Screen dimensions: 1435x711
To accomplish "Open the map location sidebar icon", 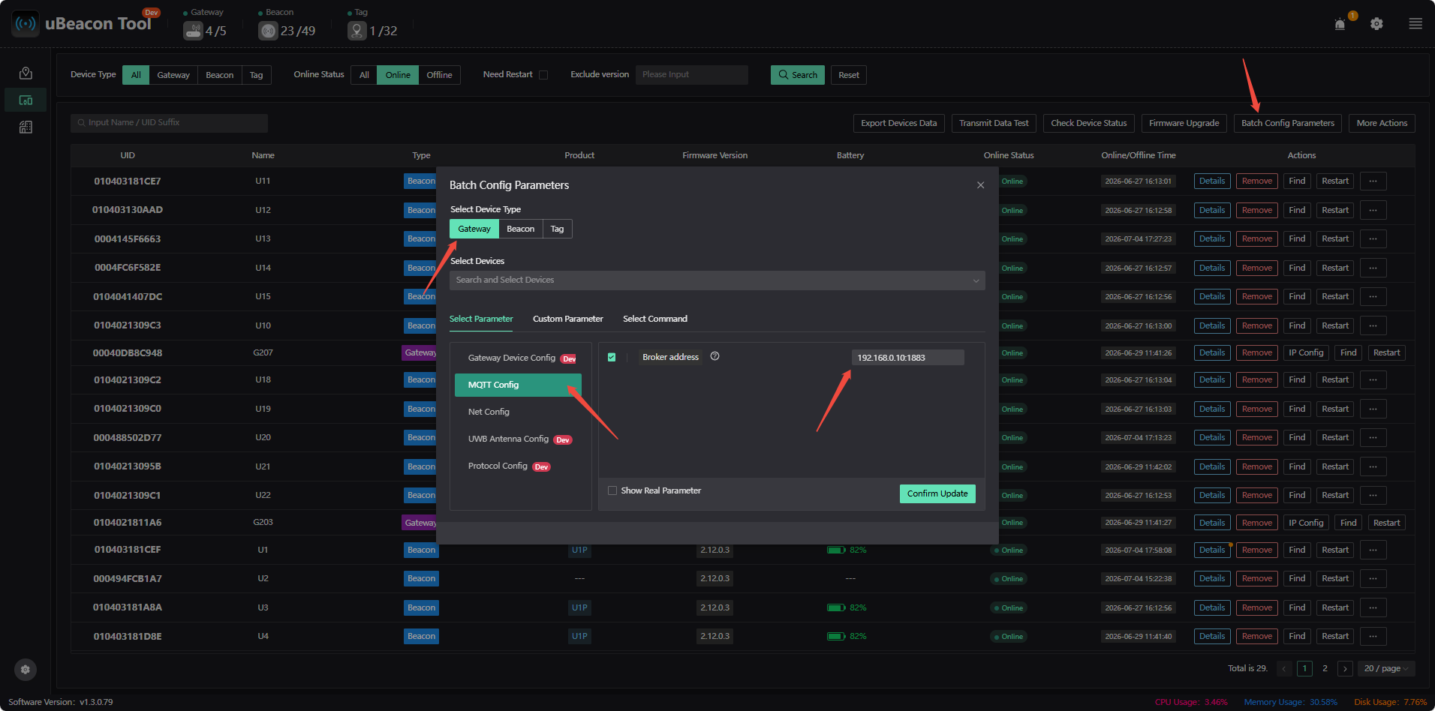I will (x=26, y=73).
